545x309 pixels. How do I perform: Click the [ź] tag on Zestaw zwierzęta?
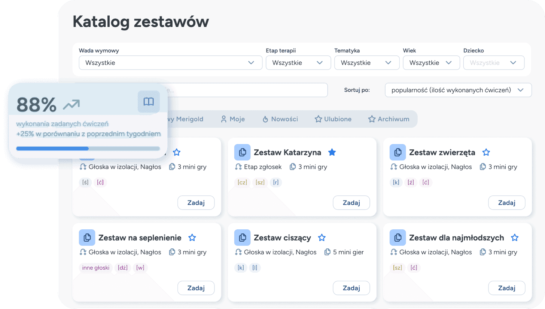pos(411,183)
